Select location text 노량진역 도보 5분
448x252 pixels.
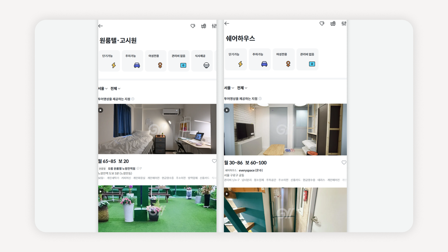point(115,174)
